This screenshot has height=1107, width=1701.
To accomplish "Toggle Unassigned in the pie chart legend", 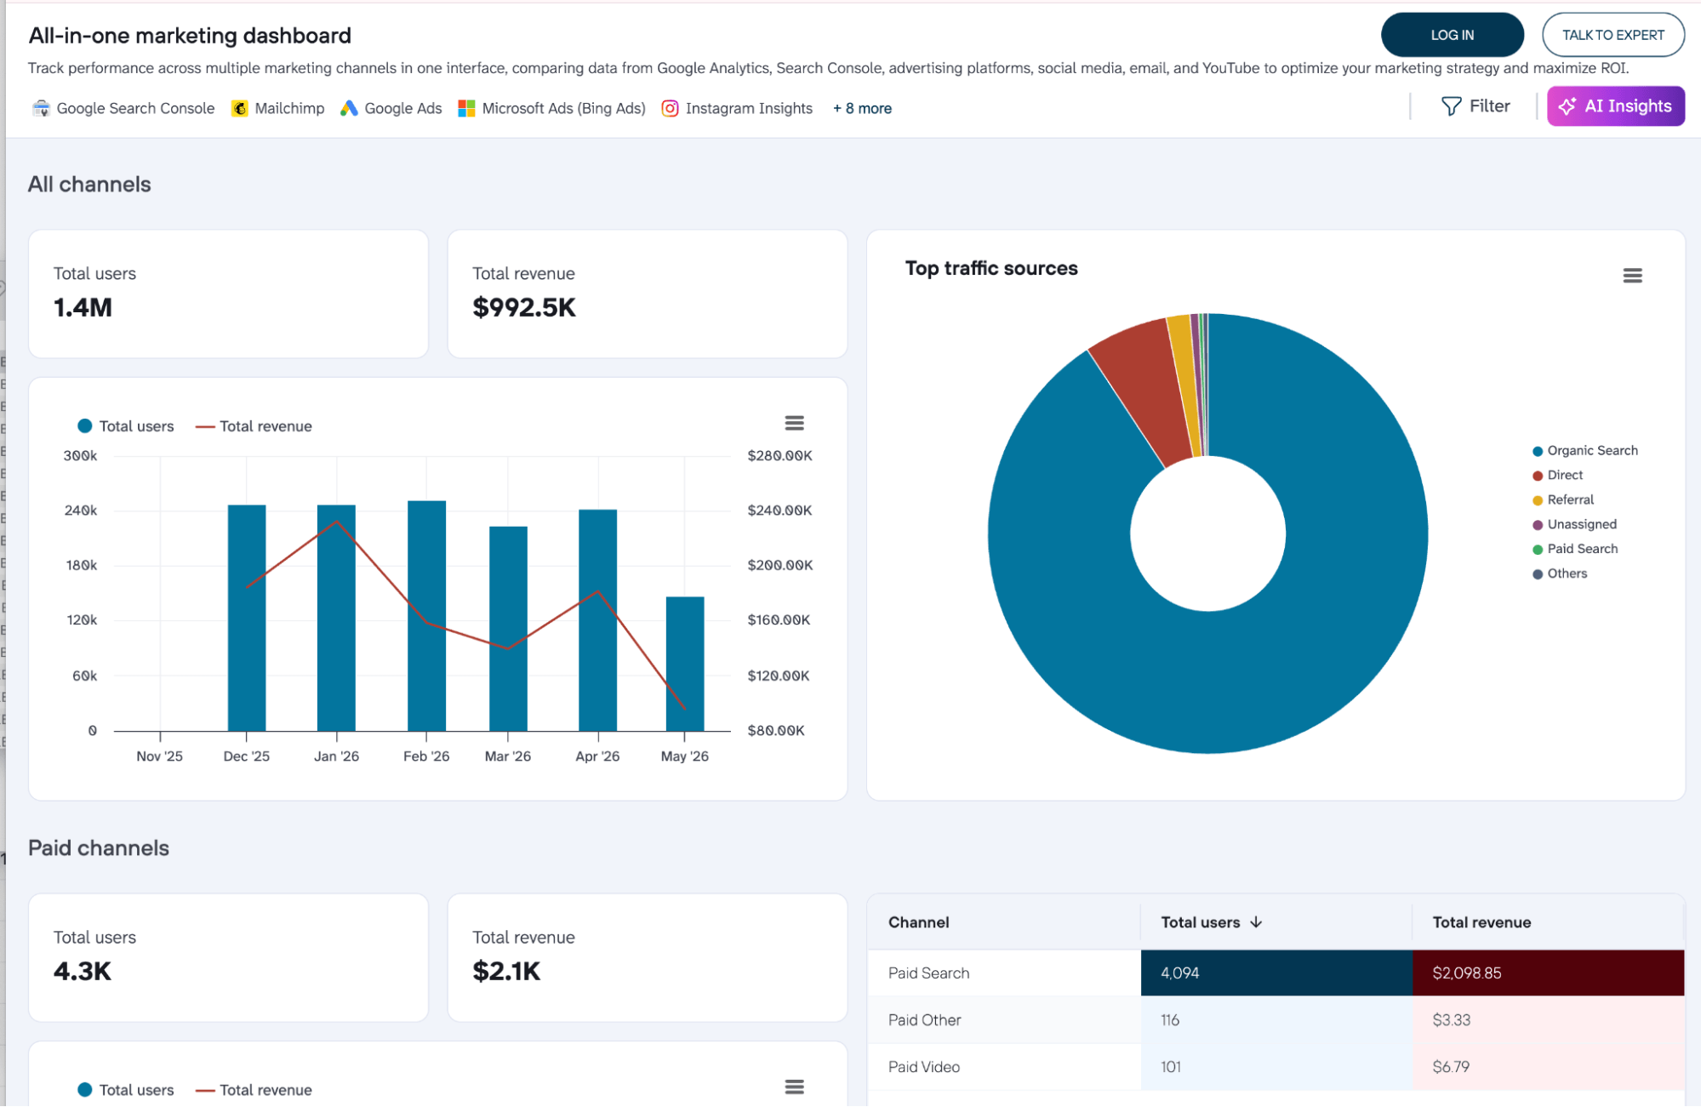I will pos(1574,525).
